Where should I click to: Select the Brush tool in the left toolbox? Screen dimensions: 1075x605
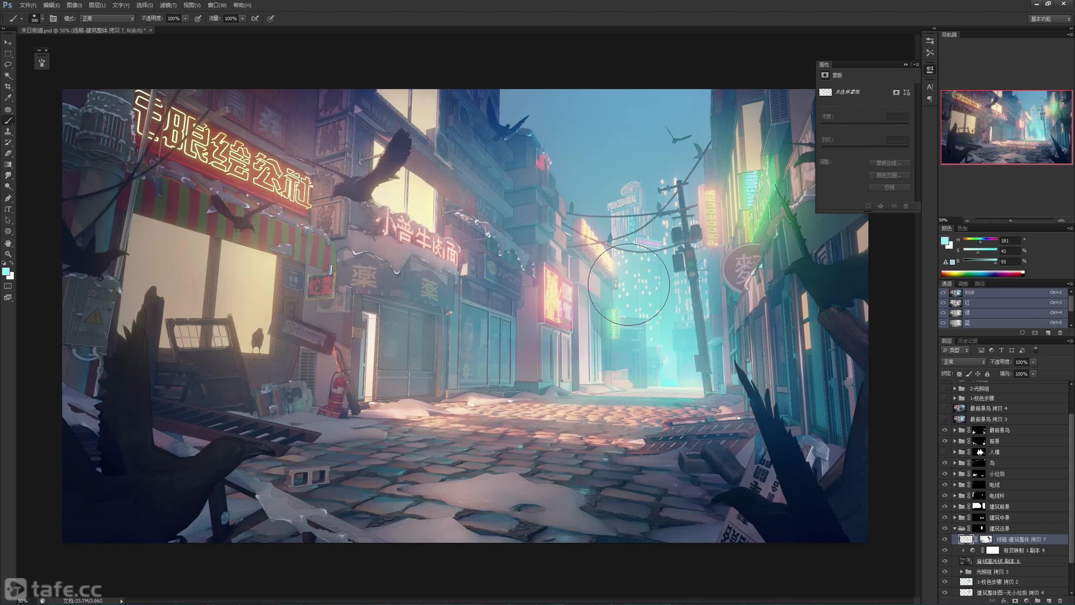pos(8,121)
